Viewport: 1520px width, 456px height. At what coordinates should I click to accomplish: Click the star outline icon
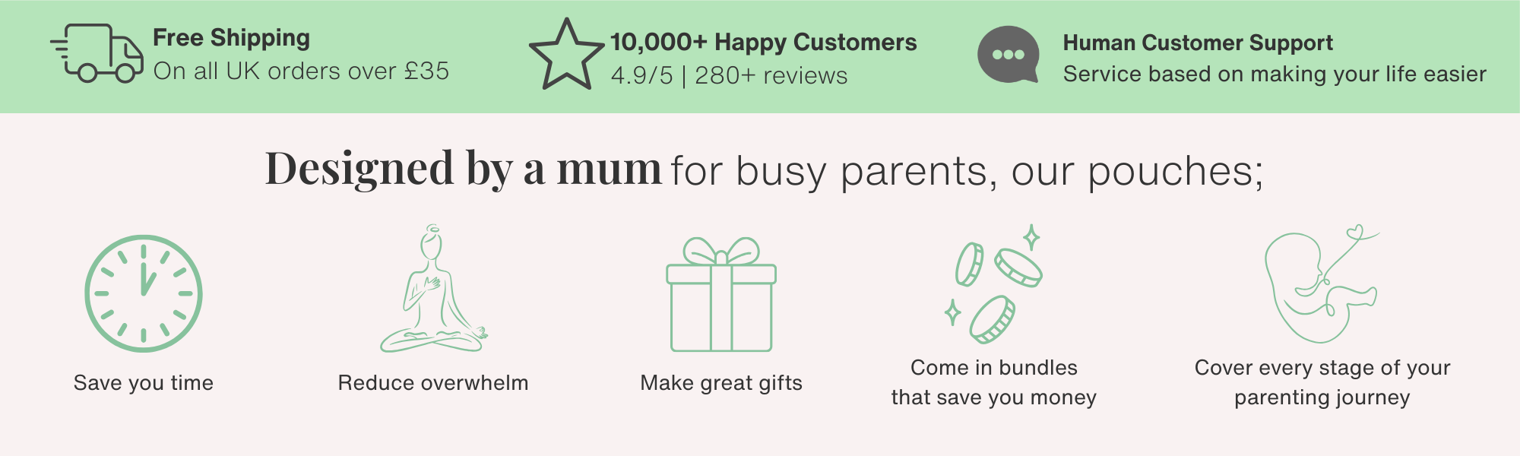click(x=566, y=56)
